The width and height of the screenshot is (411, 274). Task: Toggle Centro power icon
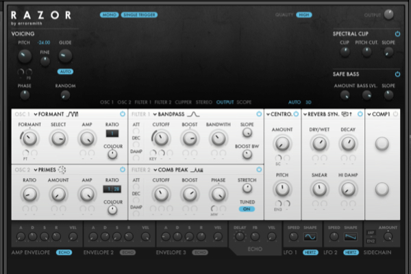[x=296, y=114]
